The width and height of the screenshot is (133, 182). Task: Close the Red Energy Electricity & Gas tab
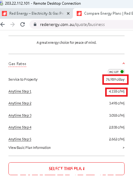pyautogui.click(x=68, y=13)
